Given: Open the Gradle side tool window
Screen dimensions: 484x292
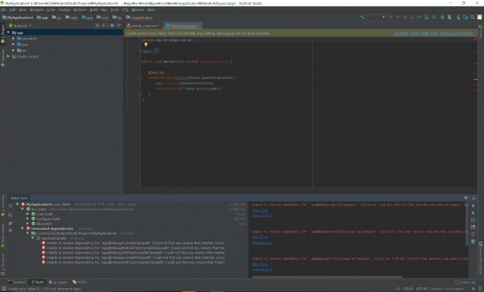Looking at the screenshot, I should point(481,31).
